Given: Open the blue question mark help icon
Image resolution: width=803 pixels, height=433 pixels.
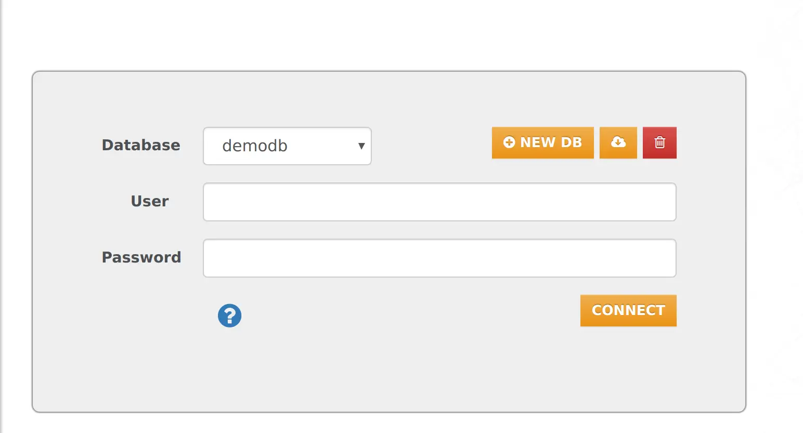Looking at the screenshot, I should pyautogui.click(x=229, y=316).
